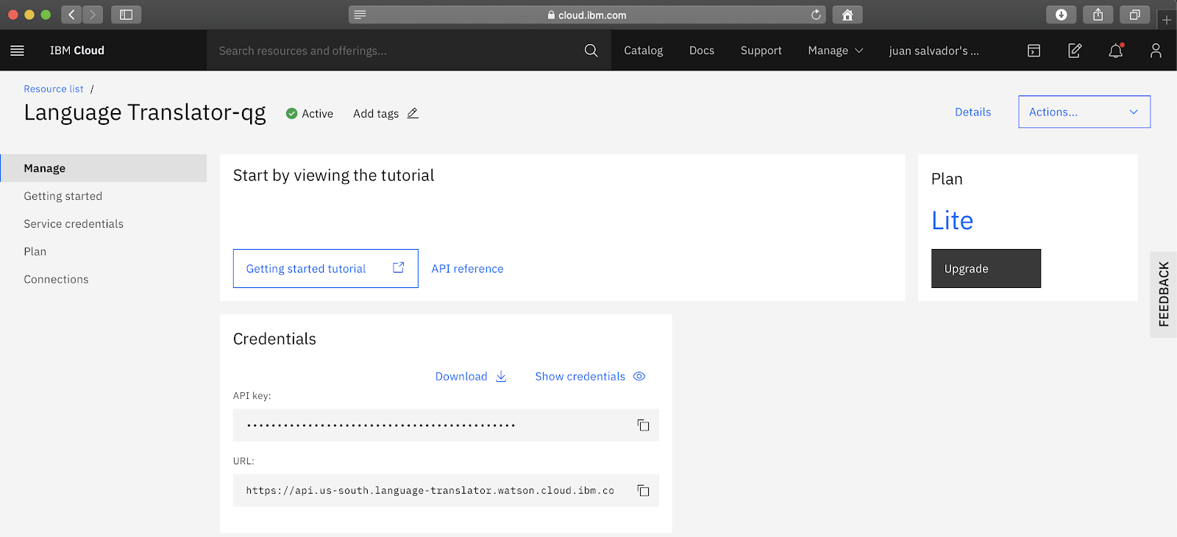Open the FEEDBACK side tab
Image resolution: width=1177 pixels, height=537 pixels.
(1163, 294)
